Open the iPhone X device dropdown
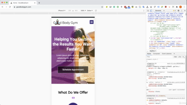This screenshot has width=187, height=105. tap(62, 10)
